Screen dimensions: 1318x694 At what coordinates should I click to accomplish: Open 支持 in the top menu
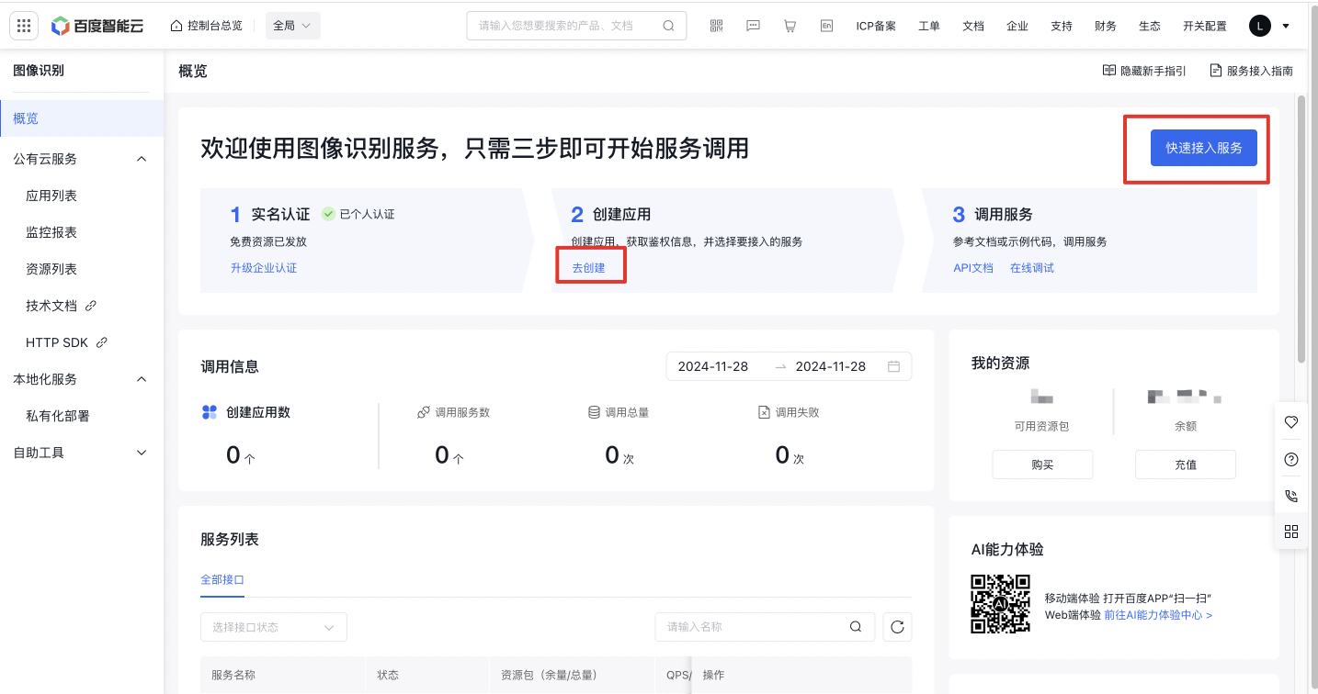[x=1062, y=26]
